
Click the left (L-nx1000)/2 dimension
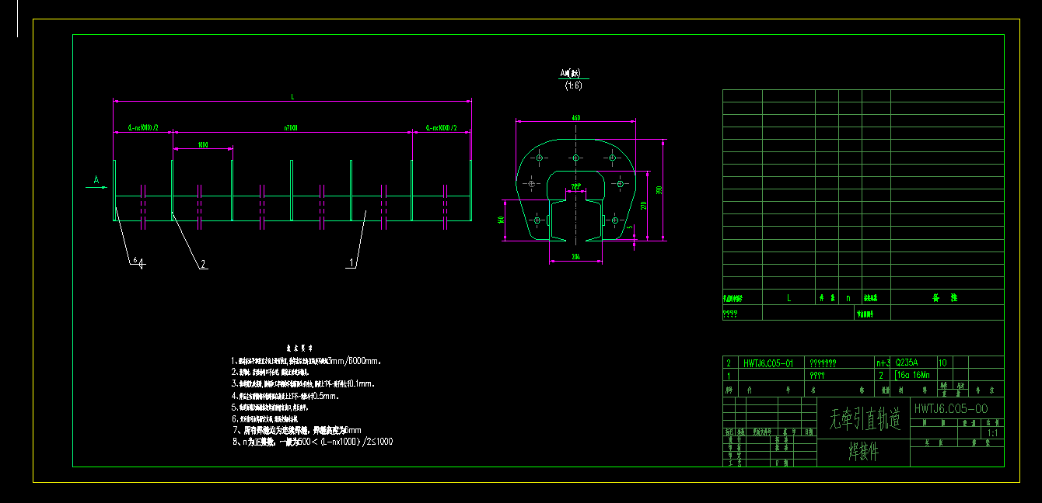(x=143, y=127)
